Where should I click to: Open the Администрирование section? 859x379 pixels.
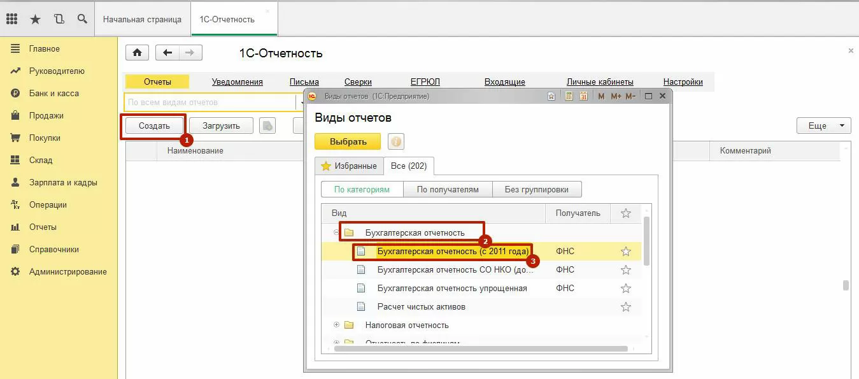click(x=67, y=271)
